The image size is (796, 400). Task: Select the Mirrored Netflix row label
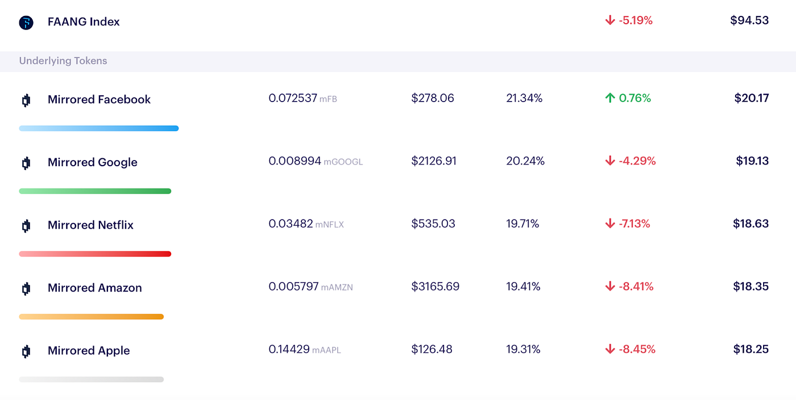click(90, 225)
